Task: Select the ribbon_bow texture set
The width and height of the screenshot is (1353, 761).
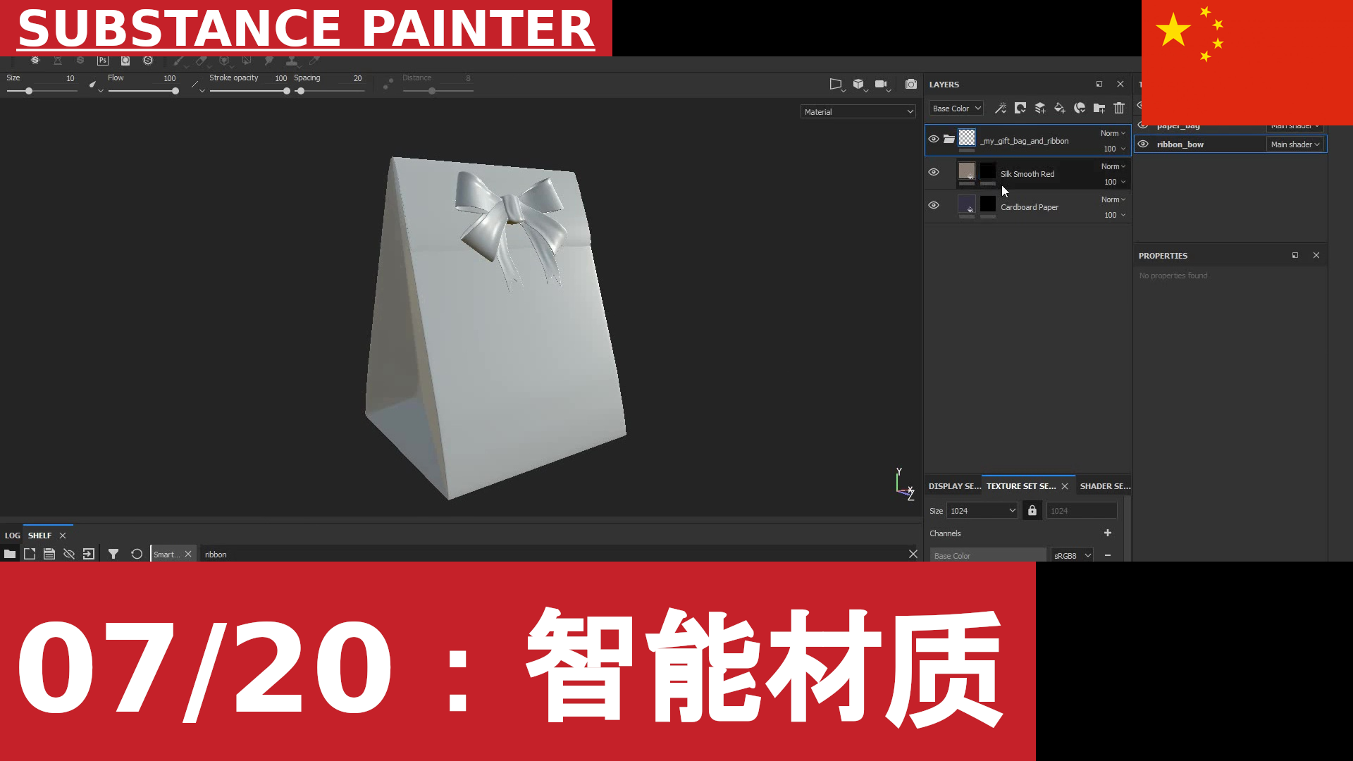Action: 1180,144
